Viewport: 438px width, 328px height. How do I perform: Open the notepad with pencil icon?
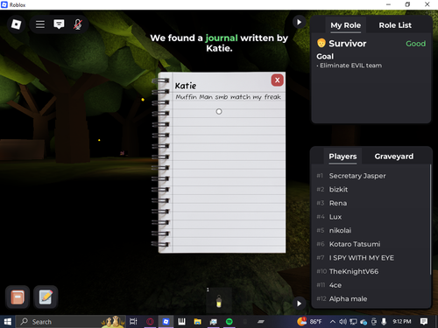coord(46,297)
